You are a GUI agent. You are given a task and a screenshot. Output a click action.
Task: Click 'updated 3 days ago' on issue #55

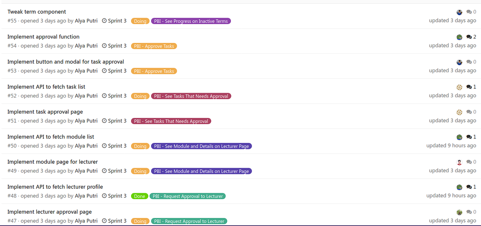click(453, 20)
